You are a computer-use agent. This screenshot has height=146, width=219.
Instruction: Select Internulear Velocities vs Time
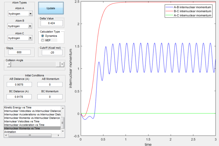coord(32,121)
